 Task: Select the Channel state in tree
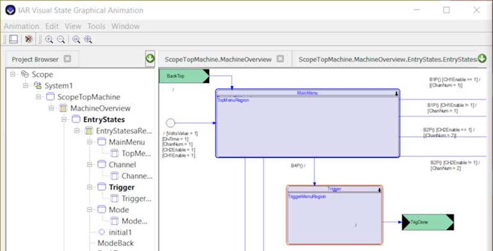coord(122,165)
